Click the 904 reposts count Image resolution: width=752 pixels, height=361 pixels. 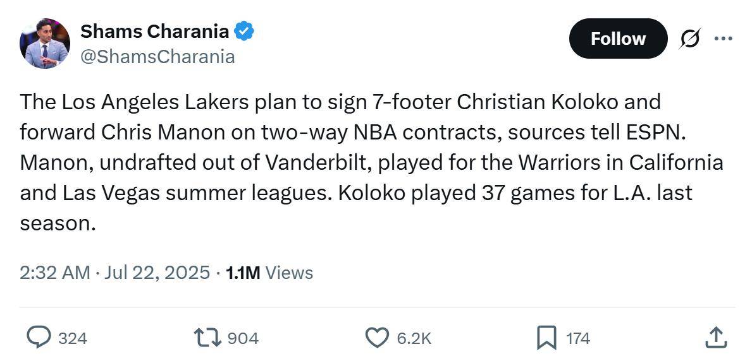coord(243,338)
